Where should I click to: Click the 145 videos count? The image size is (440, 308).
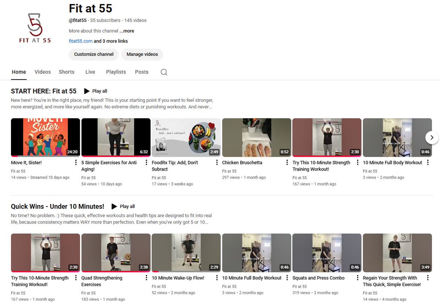point(135,21)
